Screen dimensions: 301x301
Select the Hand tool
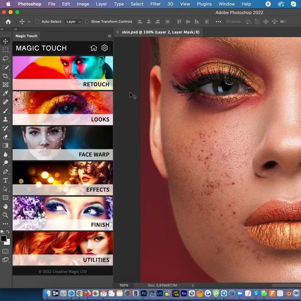5,207
